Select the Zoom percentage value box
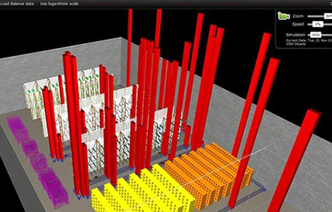Image resolution: width=332 pixels, height=212 pixels. (327, 16)
